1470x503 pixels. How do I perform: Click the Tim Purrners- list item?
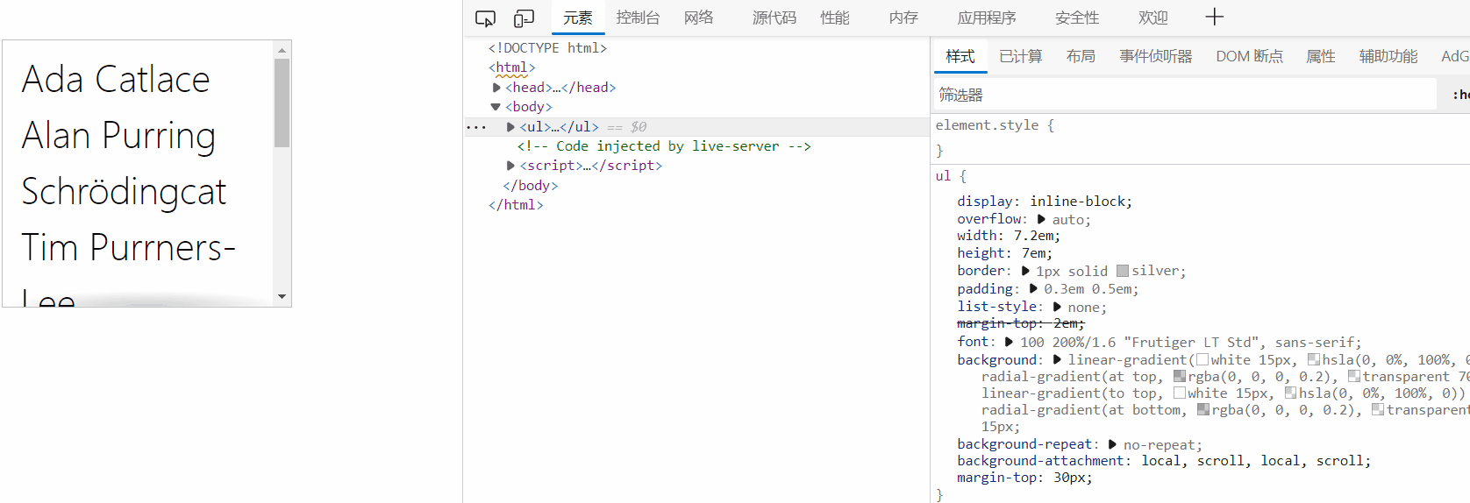[128, 247]
